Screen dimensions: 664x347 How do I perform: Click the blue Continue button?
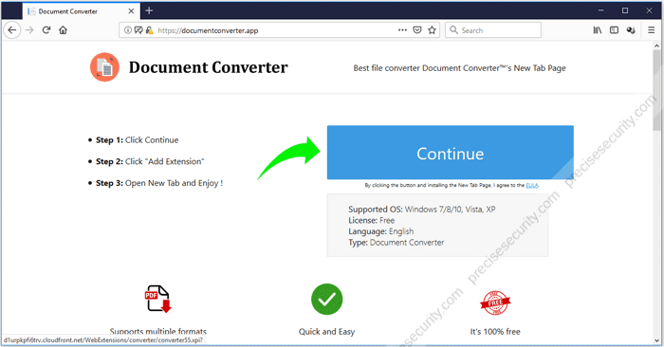click(451, 153)
